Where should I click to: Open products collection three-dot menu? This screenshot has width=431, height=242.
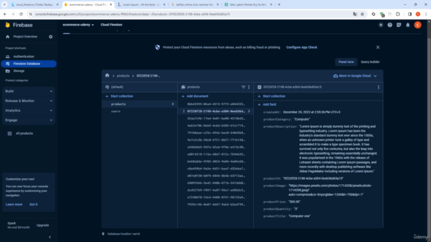(249, 87)
